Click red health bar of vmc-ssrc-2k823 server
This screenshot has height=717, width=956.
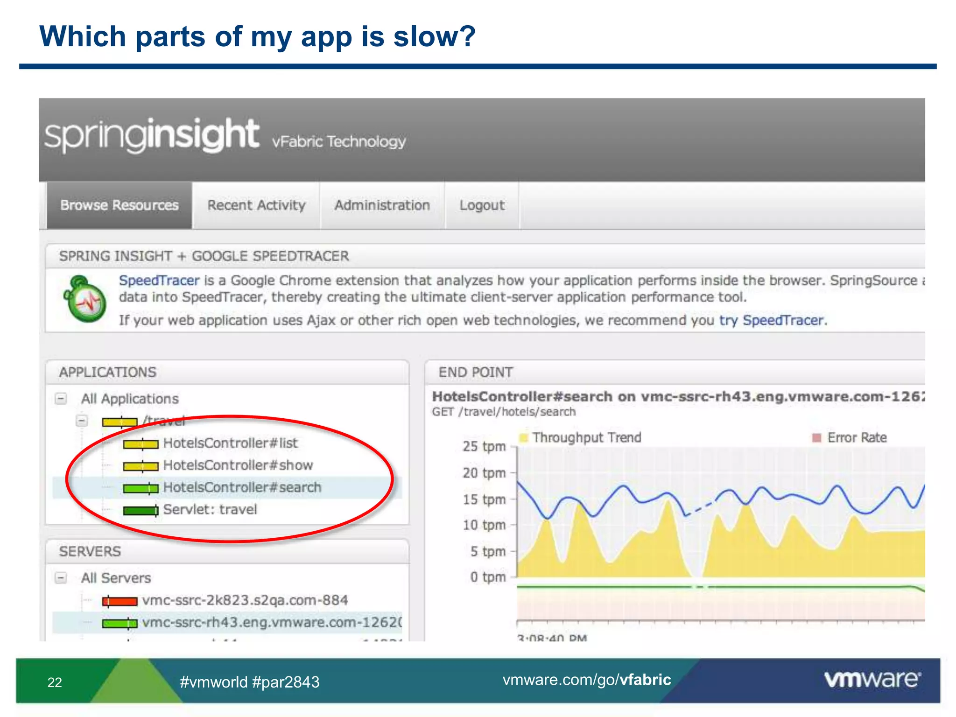120,601
